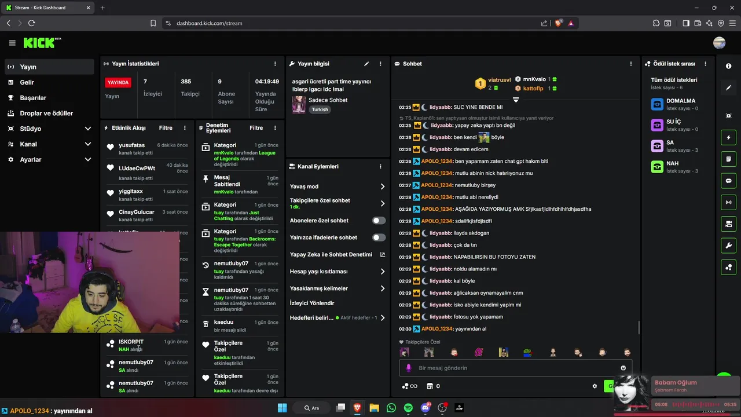
Task: Open WhatsApp from taskbar
Action: (x=391, y=408)
